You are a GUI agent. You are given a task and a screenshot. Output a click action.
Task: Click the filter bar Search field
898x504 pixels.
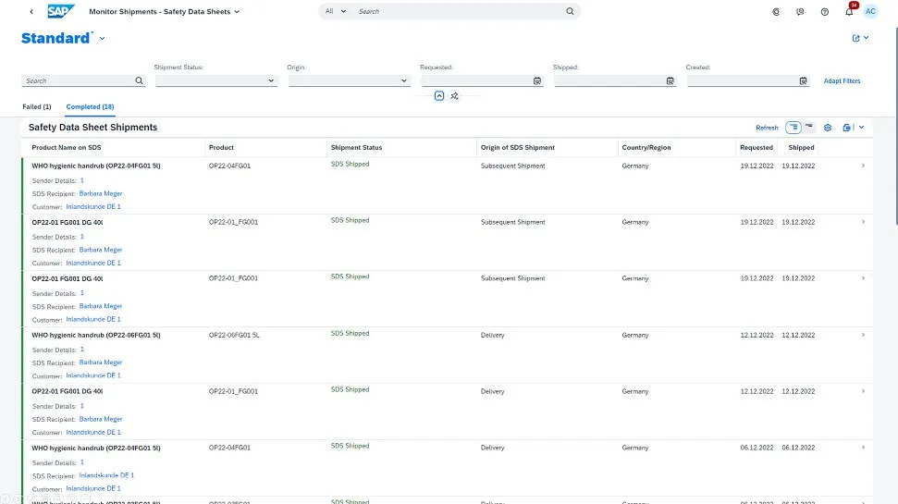tap(79, 81)
